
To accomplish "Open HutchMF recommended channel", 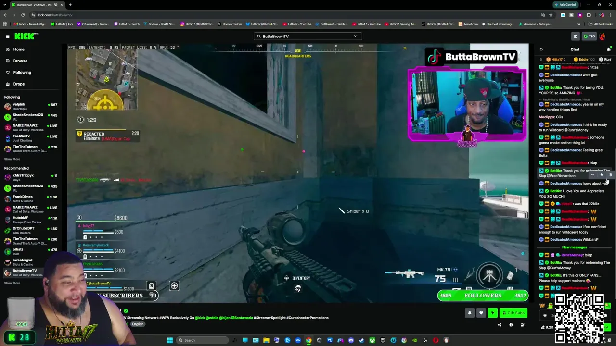I will click(x=31, y=220).
